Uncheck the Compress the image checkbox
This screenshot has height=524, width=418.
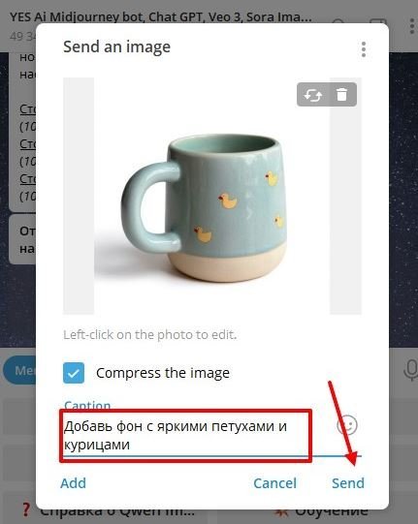tap(74, 373)
